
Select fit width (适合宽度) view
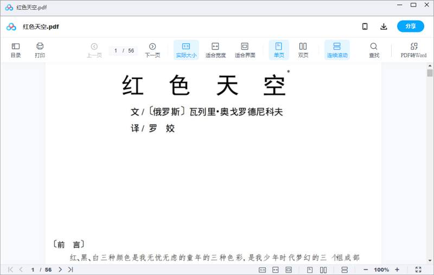(215, 50)
